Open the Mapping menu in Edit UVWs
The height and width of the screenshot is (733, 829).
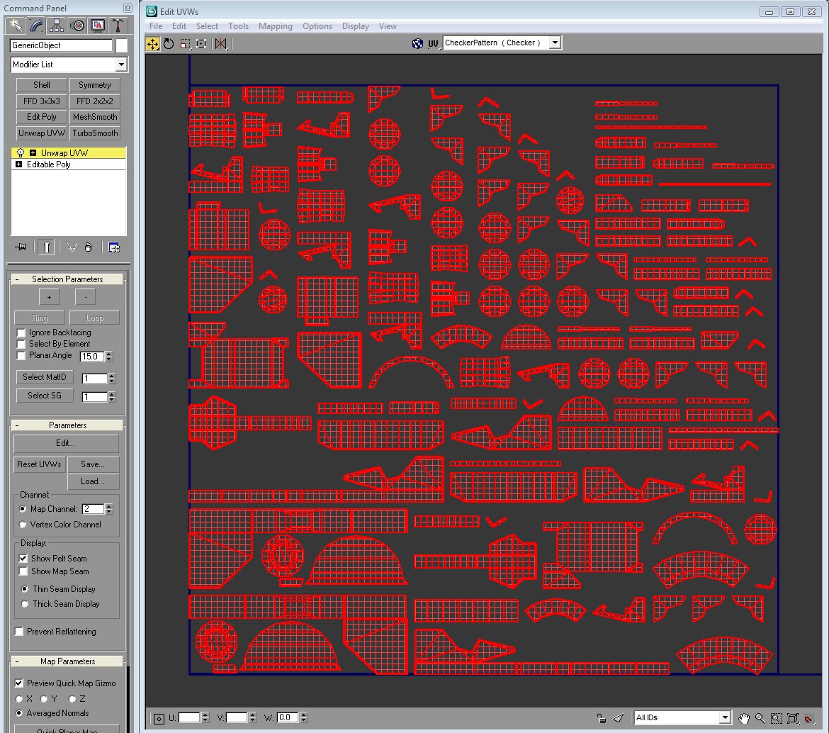(x=275, y=26)
